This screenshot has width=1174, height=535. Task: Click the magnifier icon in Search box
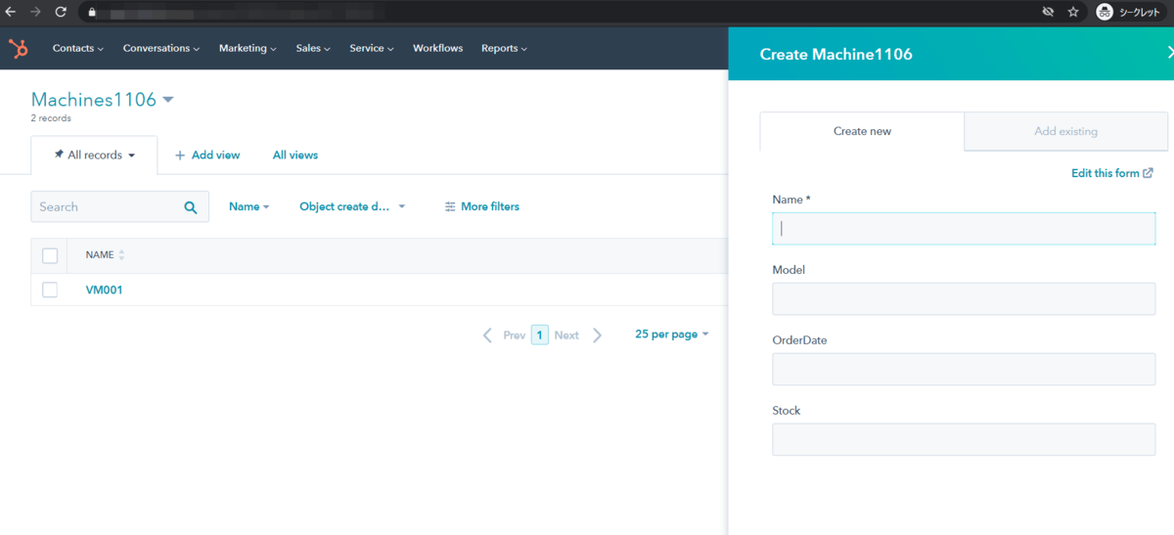[191, 207]
